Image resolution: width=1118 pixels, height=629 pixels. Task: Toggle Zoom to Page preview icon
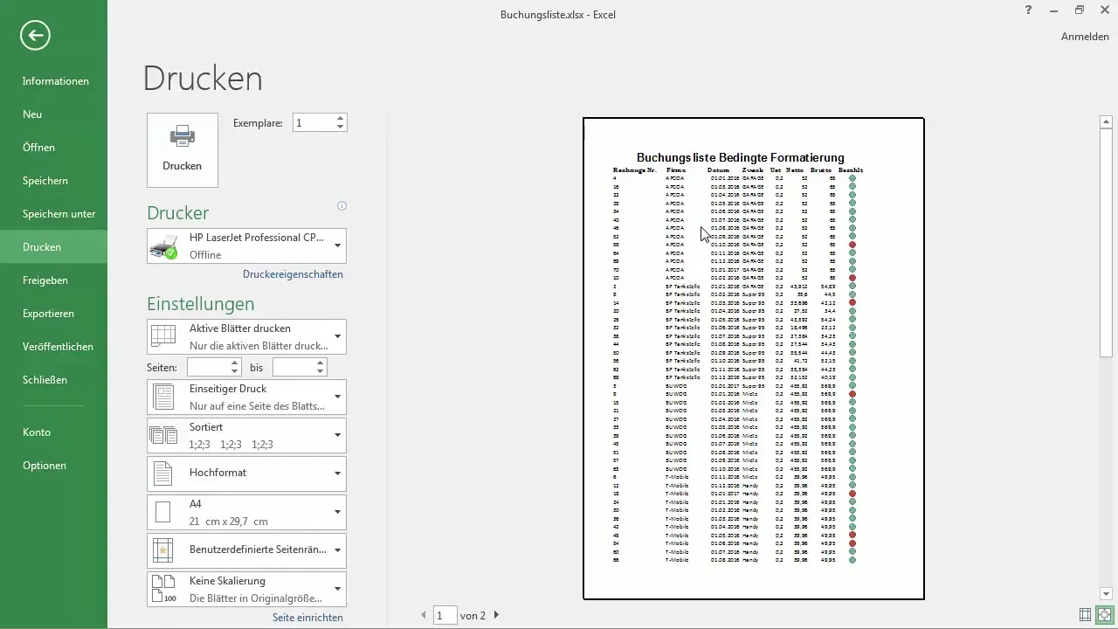[x=1105, y=615]
